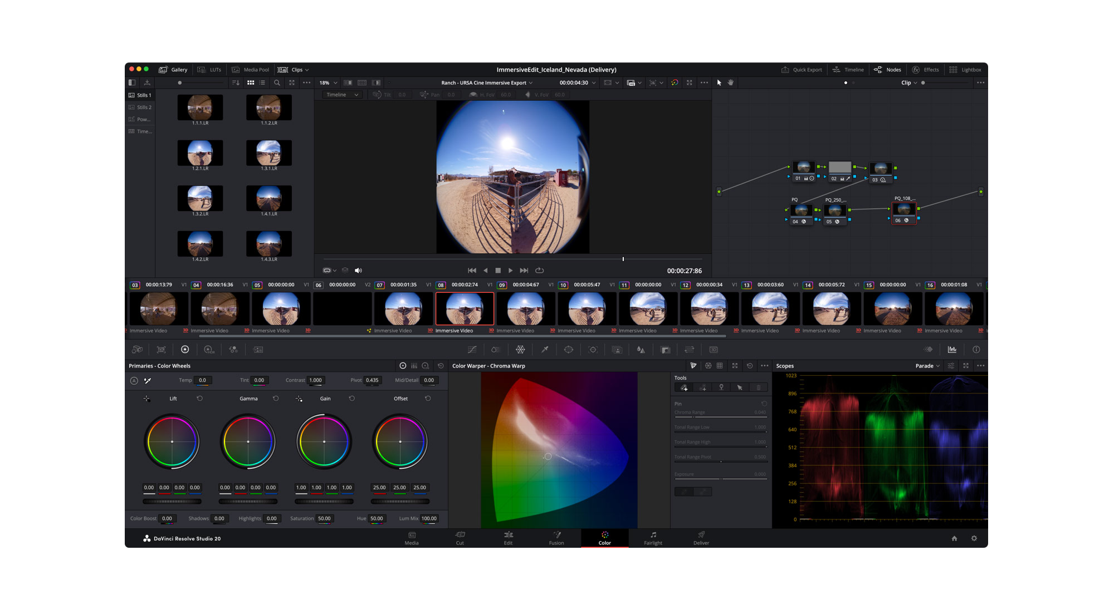Open the Information palette icon
Image resolution: width=1114 pixels, height=609 pixels.
[976, 350]
